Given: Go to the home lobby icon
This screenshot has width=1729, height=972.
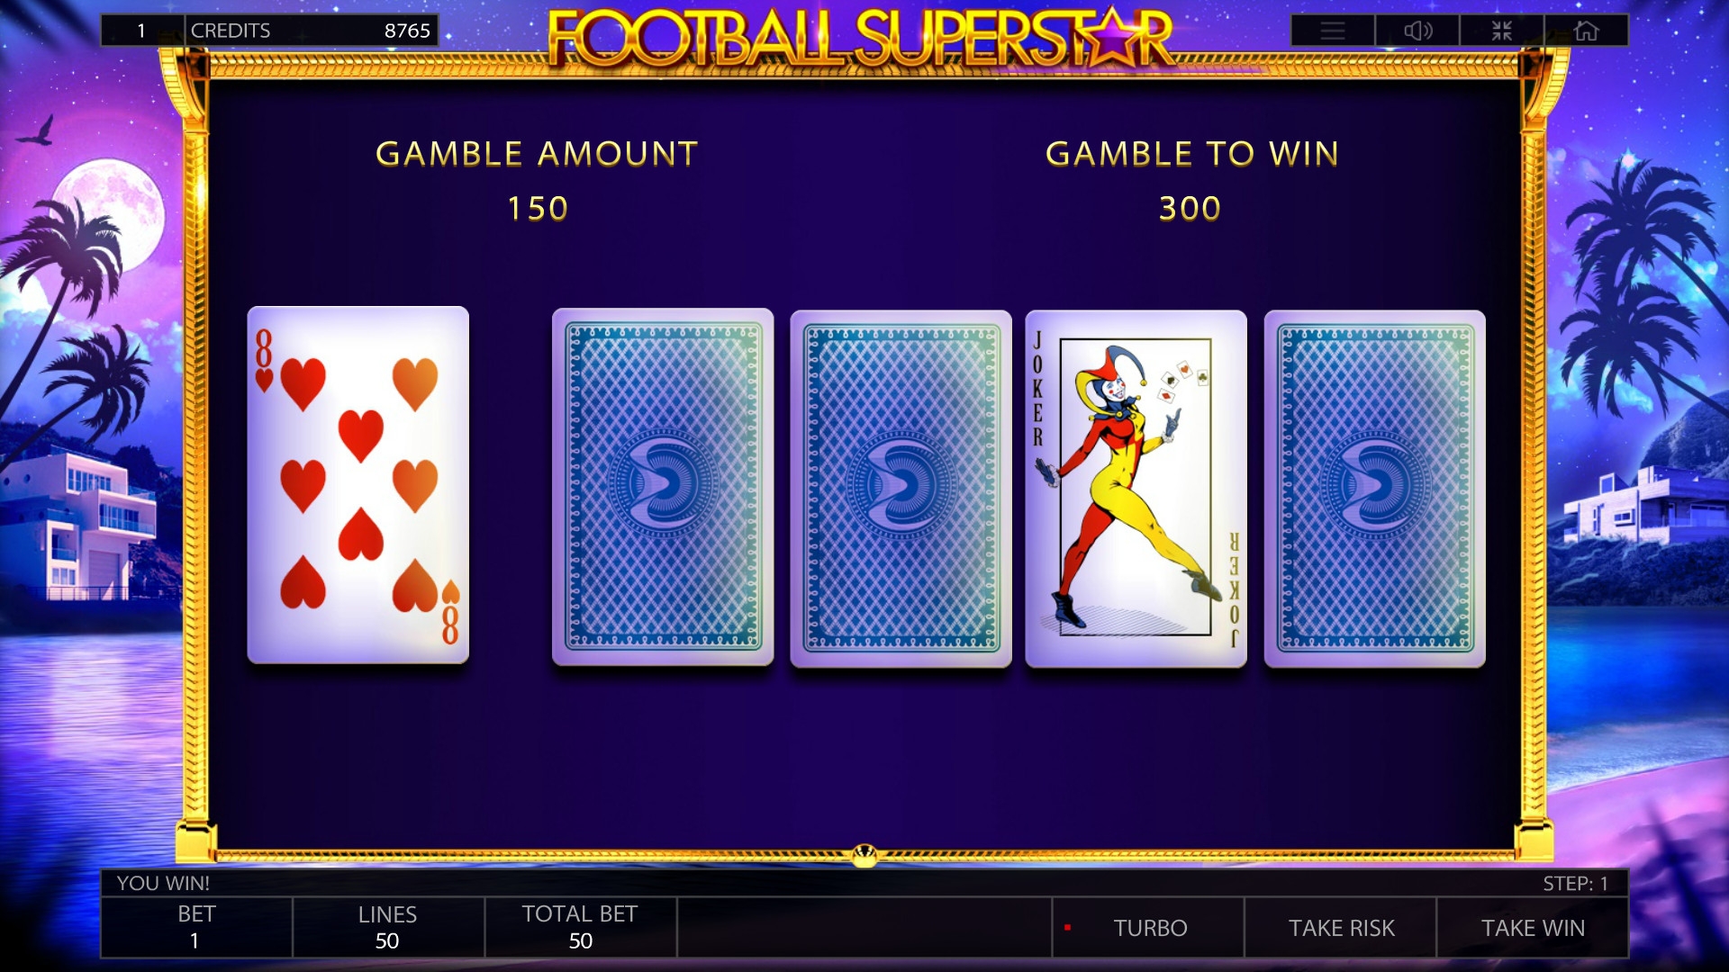Looking at the screenshot, I should [1586, 31].
